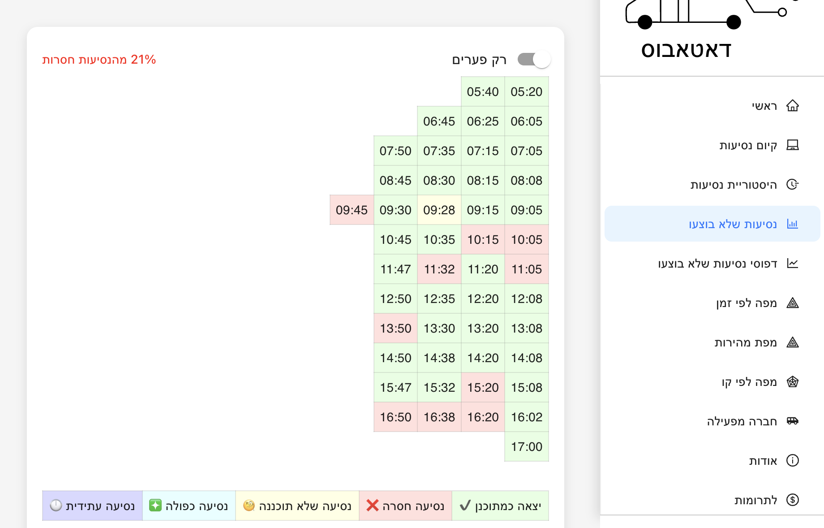Viewport: 824px width, 528px height.
Task: Click the 05:20 trip cell
Action: coord(526,92)
